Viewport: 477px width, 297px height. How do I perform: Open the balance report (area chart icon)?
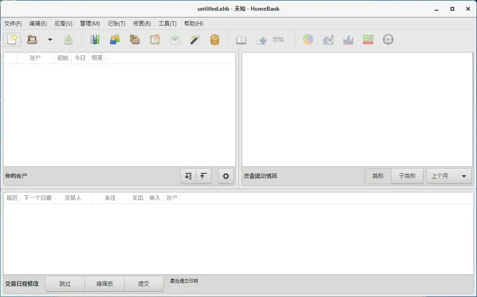(348, 40)
